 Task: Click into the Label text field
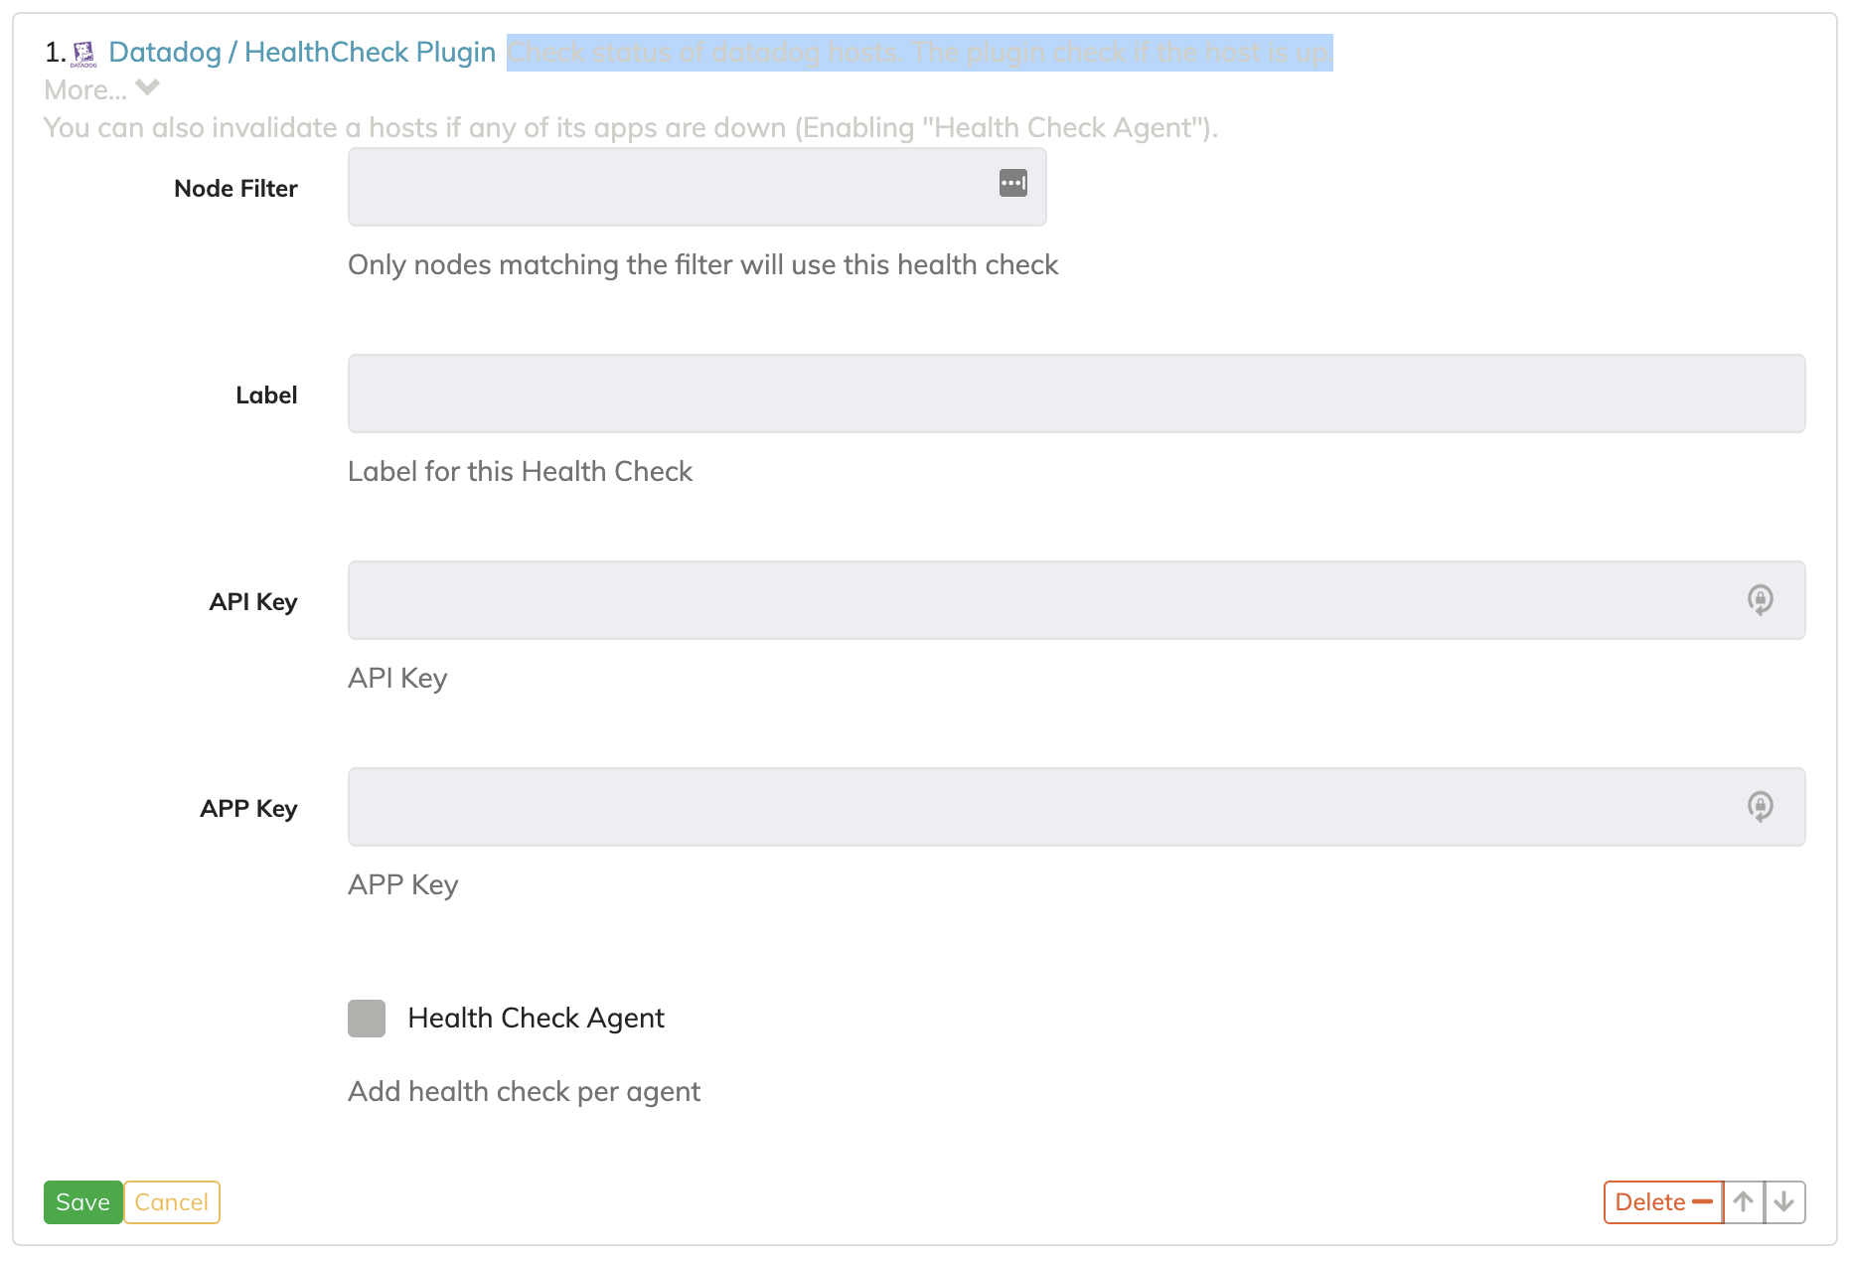[x=1077, y=394]
